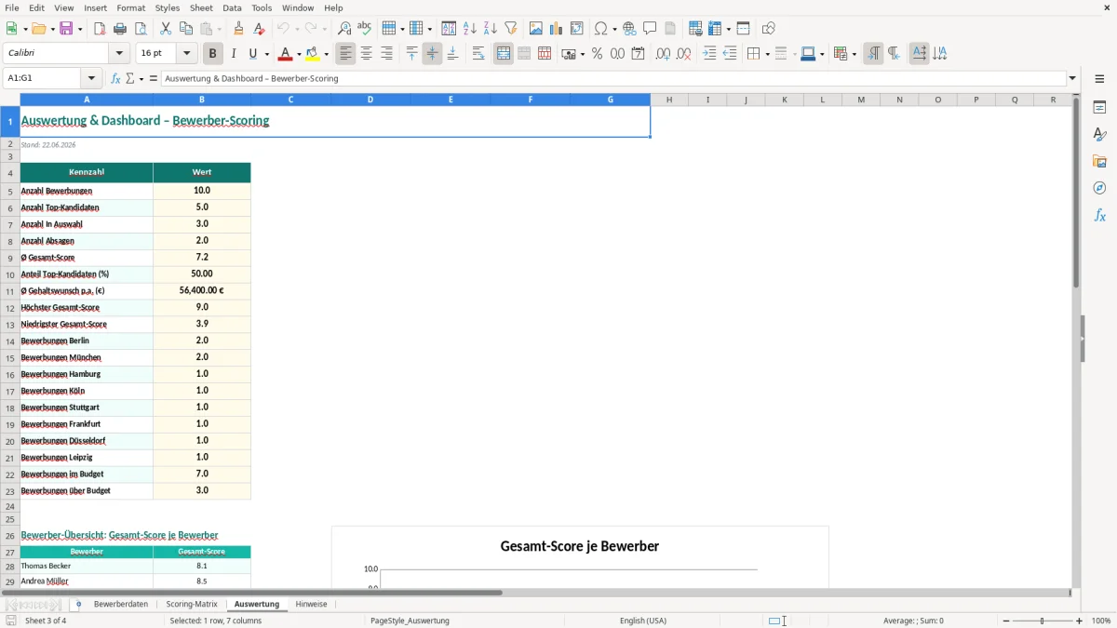Switch to the Hinweise sheet tab

(x=311, y=605)
